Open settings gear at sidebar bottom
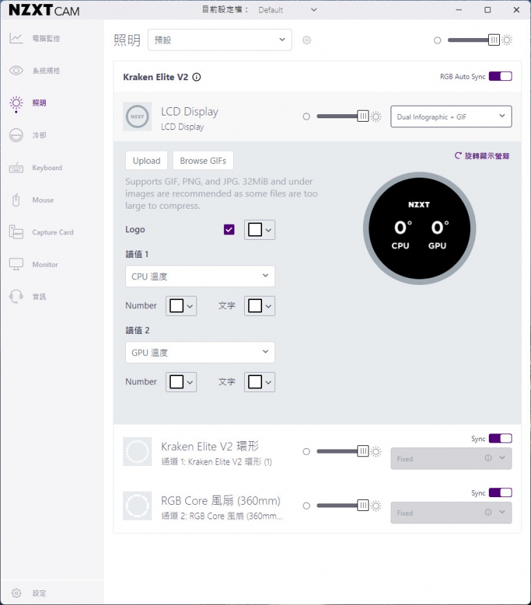Screen dimensions: 531x605 (16, 593)
